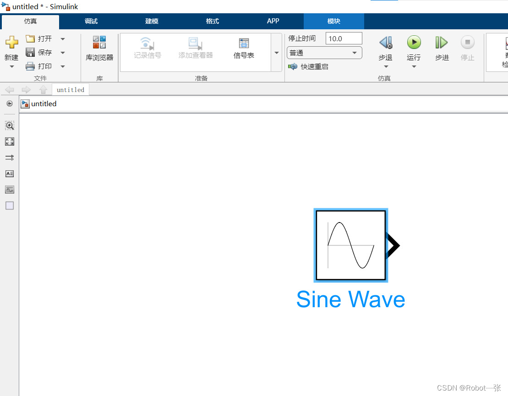Click the untitled breadcrumb path
Screen dimensions: 508x396
(44, 104)
